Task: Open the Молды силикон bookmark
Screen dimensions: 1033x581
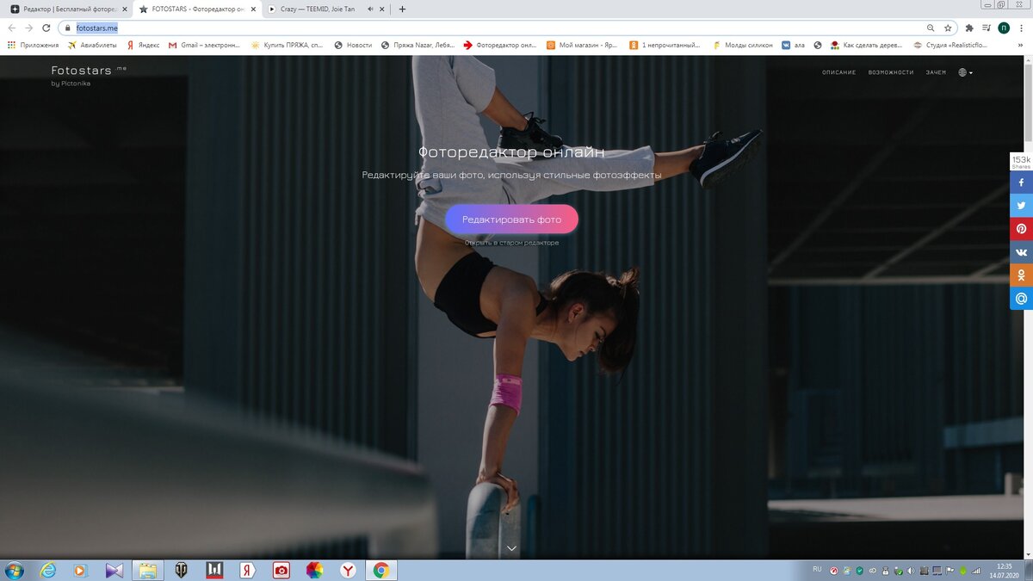Action: tap(742, 45)
